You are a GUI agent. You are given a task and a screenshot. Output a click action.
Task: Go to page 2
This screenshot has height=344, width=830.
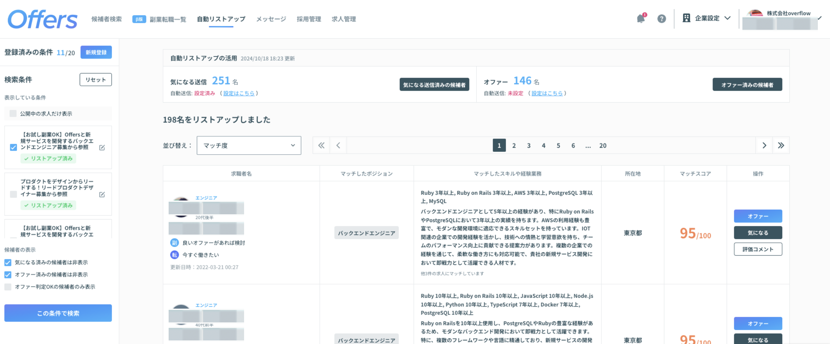point(514,145)
